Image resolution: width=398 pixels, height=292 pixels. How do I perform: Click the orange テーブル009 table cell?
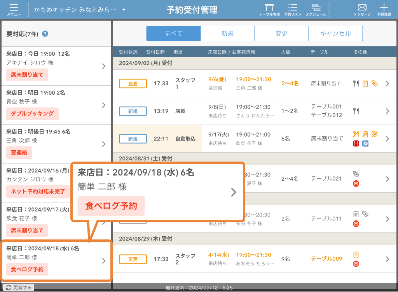click(326, 259)
